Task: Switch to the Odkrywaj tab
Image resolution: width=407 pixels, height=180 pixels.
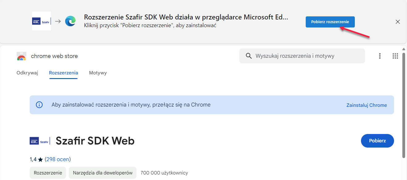Action: 27,73
